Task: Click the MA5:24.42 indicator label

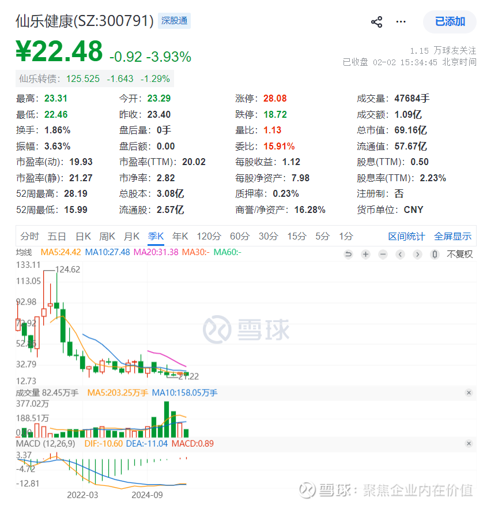Action: pyautogui.click(x=61, y=252)
